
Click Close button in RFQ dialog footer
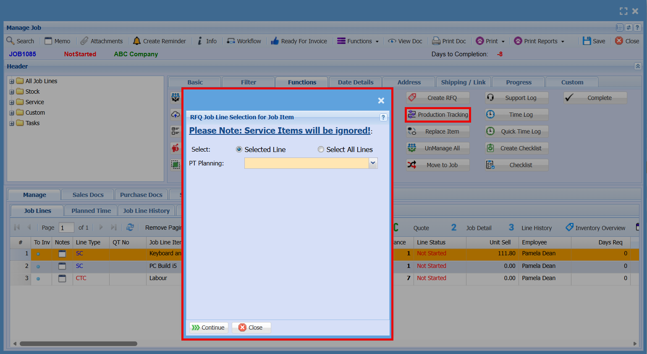[x=251, y=328]
